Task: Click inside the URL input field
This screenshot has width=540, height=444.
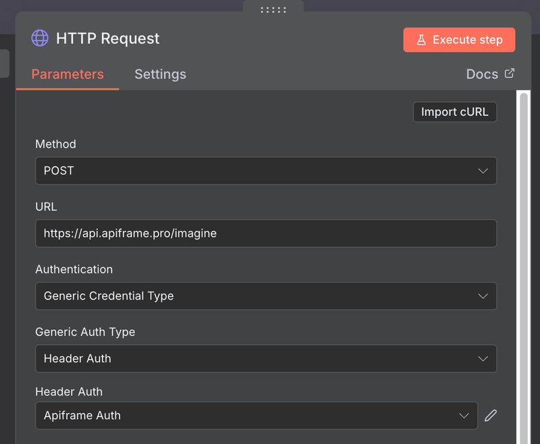Action: click(x=266, y=233)
